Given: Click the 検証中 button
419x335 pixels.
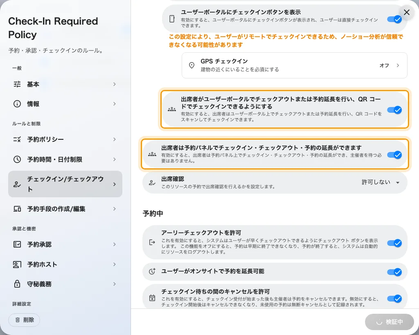Looking at the screenshot, I should point(390,322).
